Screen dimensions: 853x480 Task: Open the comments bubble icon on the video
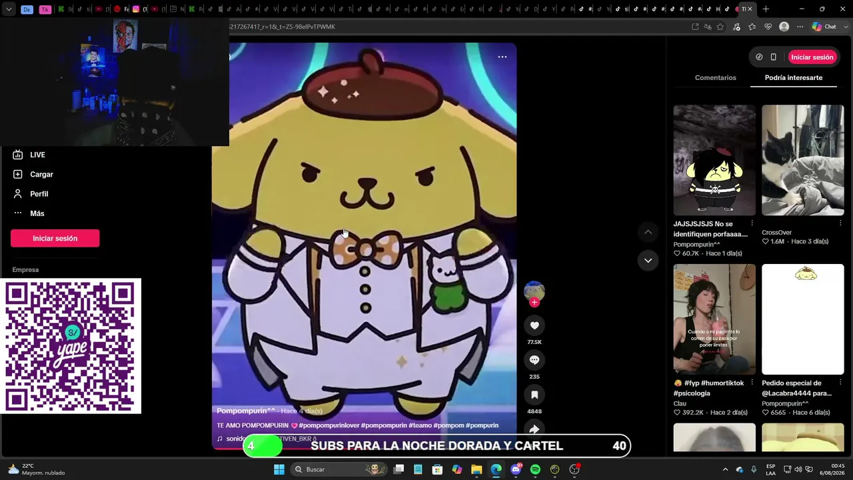tap(534, 360)
